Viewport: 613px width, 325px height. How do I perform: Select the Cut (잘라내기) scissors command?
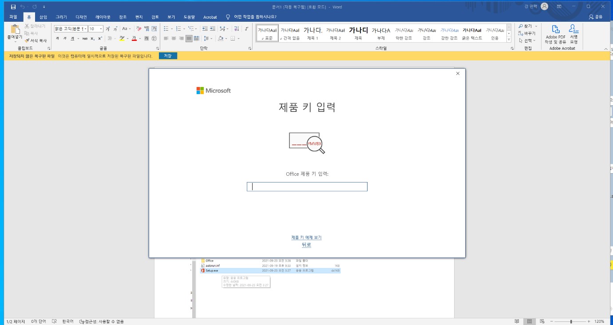(x=35, y=26)
